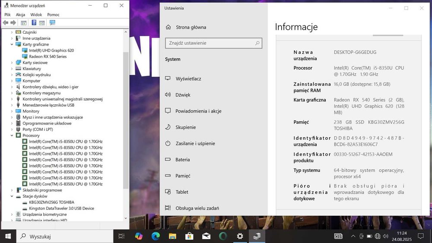Select Radeon RX 540 Series device
This screenshot has height=243, width=432.
pos(48,57)
